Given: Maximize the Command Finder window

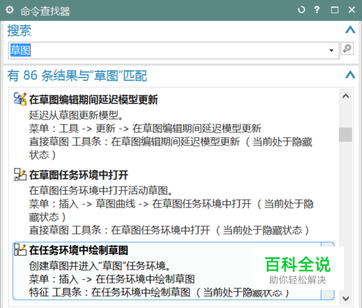Looking at the screenshot, I should coord(334,10).
